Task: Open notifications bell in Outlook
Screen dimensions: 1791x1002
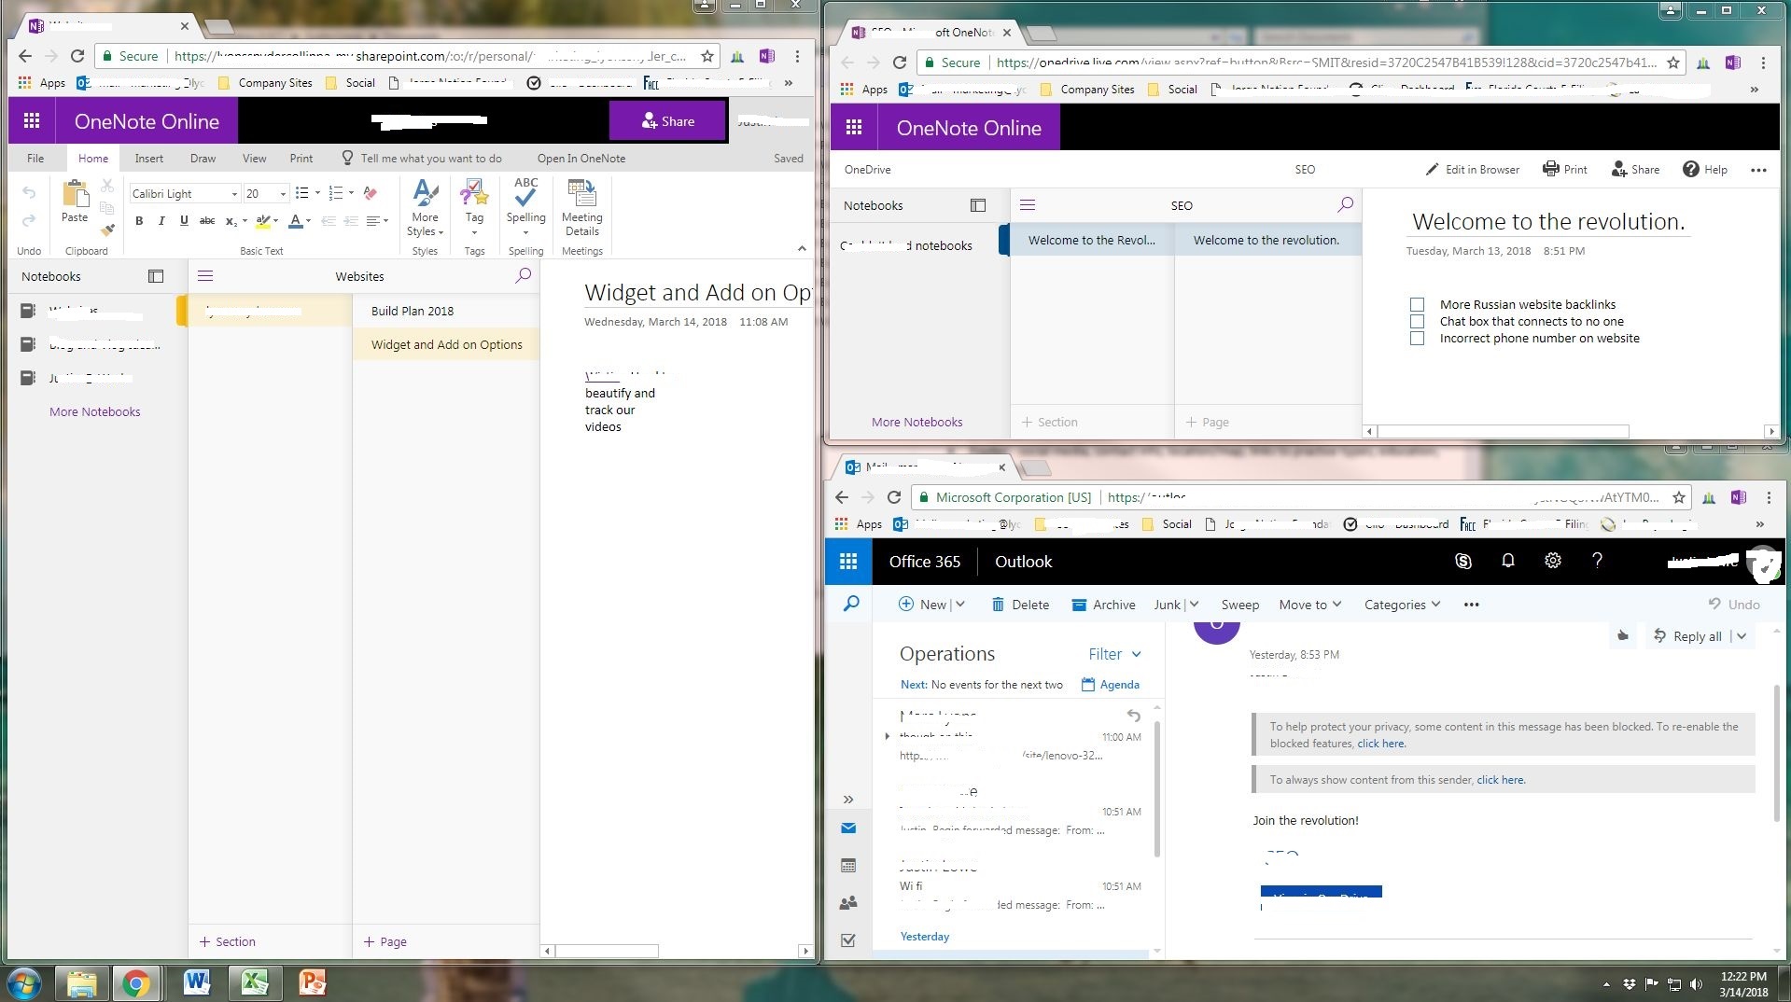Action: pyautogui.click(x=1508, y=561)
